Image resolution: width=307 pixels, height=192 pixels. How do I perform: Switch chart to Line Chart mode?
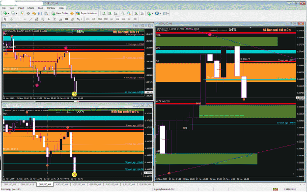tap(116, 13)
